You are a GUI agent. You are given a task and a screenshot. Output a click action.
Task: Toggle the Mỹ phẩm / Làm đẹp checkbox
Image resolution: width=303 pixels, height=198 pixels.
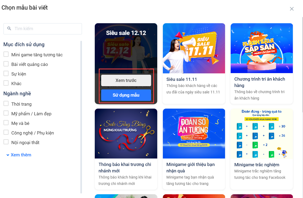[6, 113]
